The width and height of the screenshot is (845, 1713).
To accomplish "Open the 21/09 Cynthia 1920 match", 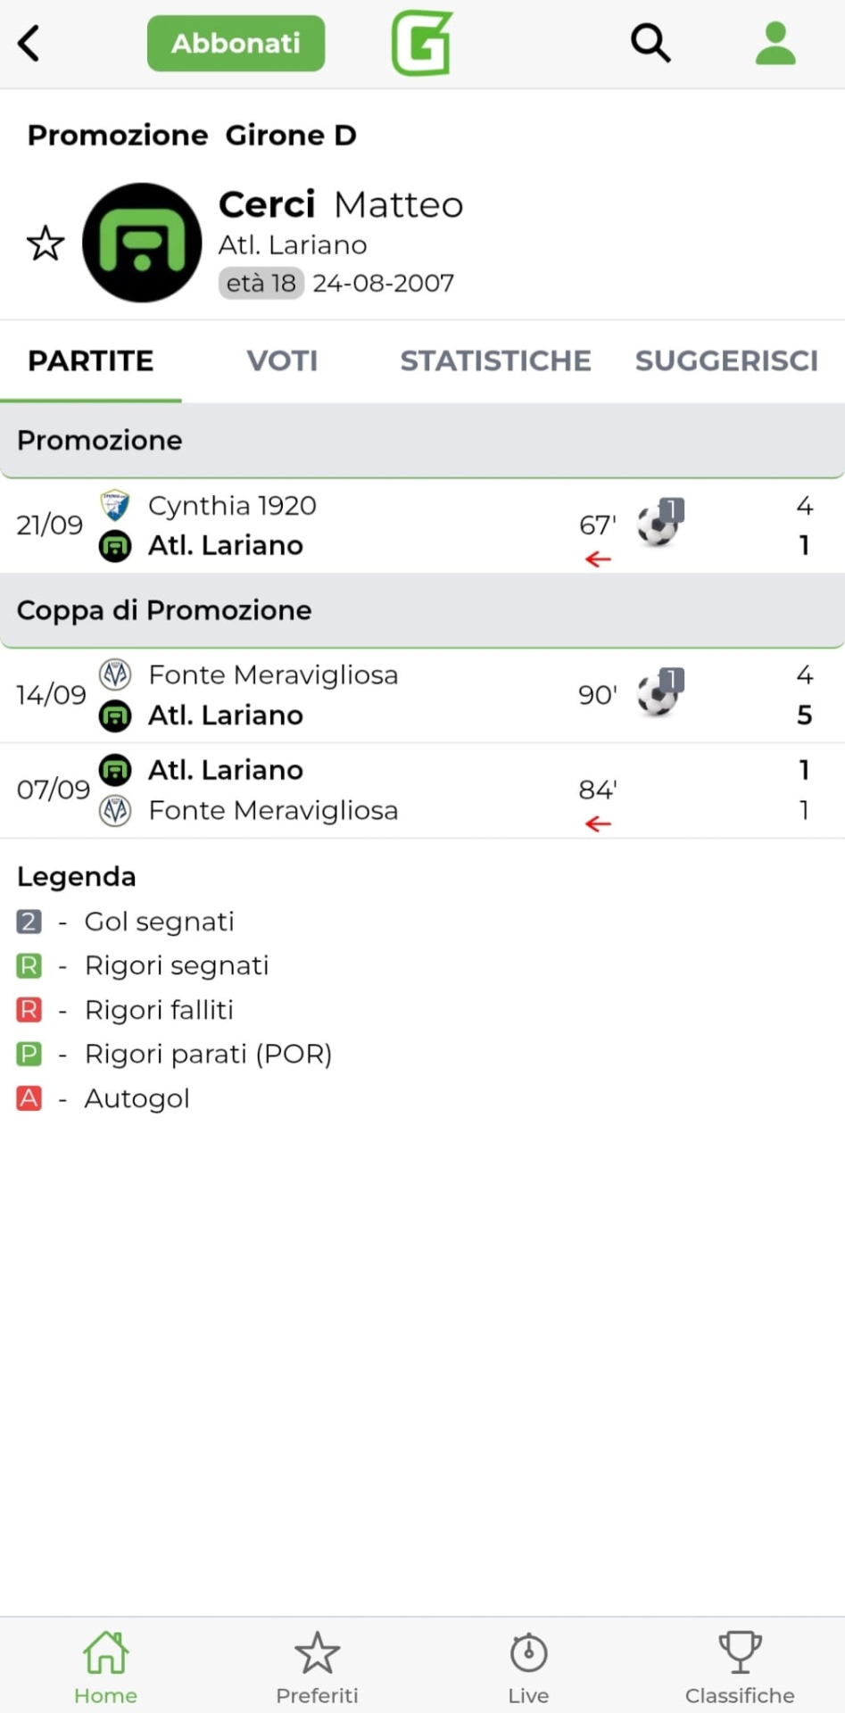I will pyautogui.click(x=422, y=525).
